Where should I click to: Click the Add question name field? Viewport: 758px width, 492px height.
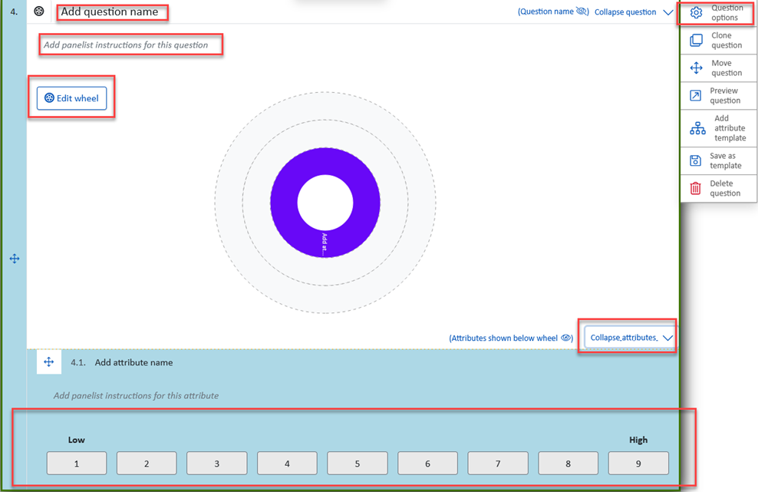[x=110, y=12]
